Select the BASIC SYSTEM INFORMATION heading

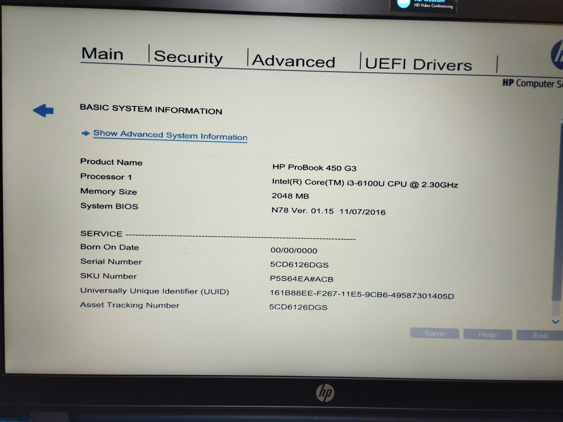click(151, 109)
